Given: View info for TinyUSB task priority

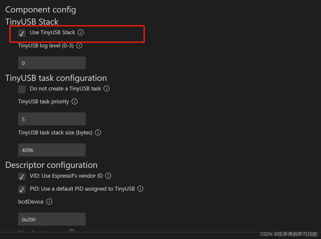Looking at the screenshot, I should 75,101.
